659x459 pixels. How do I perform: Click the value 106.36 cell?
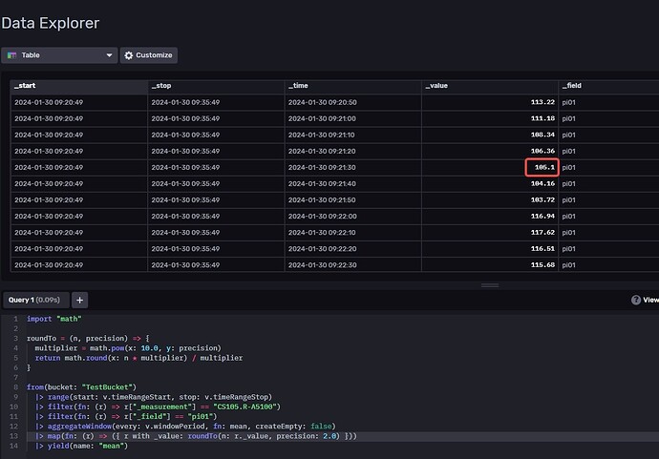click(x=490, y=151)
